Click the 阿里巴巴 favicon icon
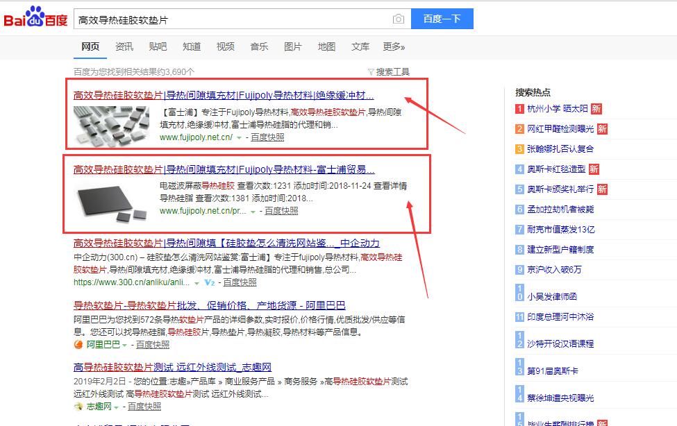The image size is (677, 426). click(x=78, y=344)
